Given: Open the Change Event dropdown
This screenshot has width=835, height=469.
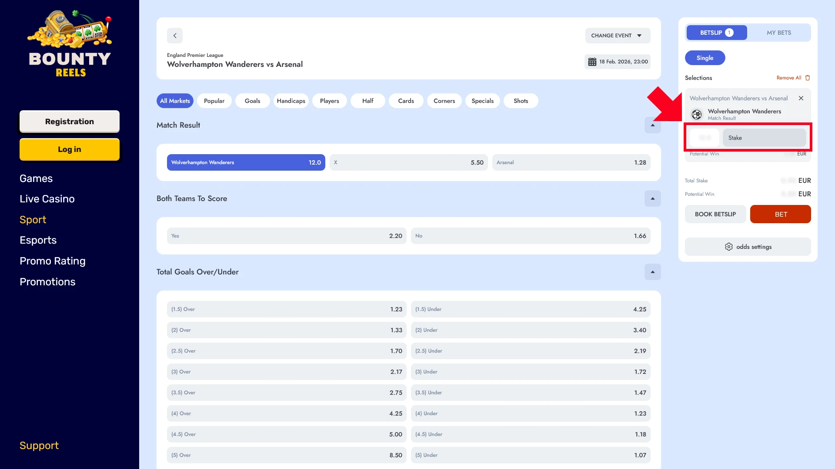Looking at the screenshot, I should tap(617, 36).
